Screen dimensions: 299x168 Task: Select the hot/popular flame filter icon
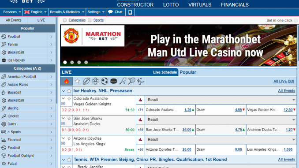[x=66, y=81]
